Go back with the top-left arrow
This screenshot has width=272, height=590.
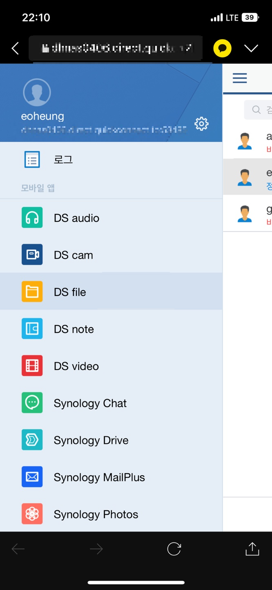click(x=15, y=48)
